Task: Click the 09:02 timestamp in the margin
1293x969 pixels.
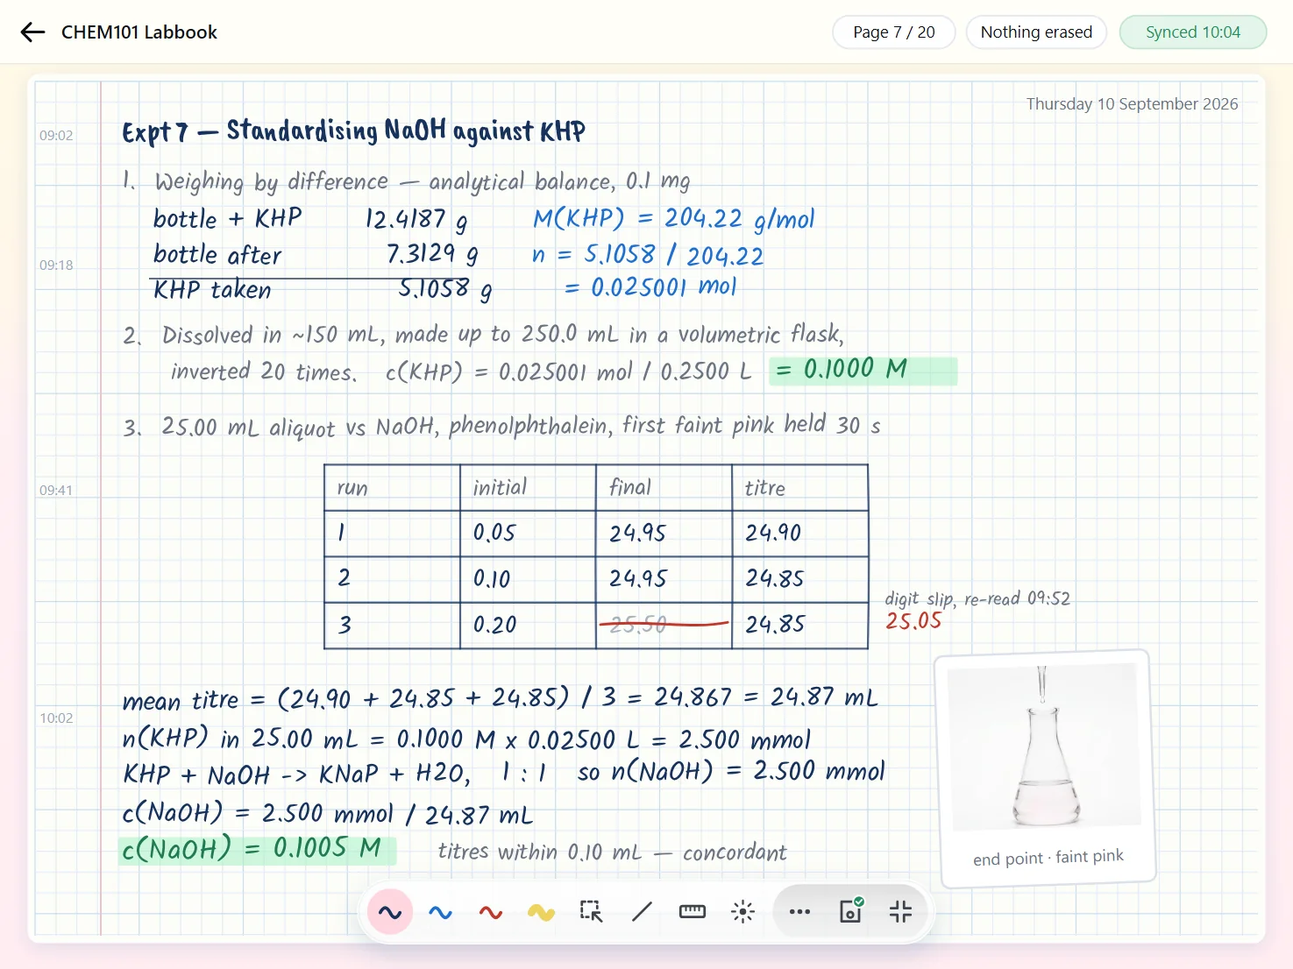Action: click(x=56, y=135)
